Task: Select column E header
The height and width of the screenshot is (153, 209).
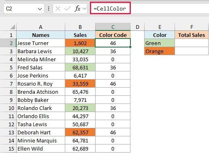Action: pyautogui.click(x=160, y=27)
